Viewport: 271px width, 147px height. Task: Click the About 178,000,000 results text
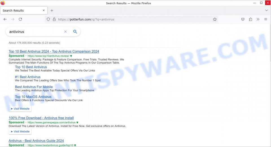[34, 43]
